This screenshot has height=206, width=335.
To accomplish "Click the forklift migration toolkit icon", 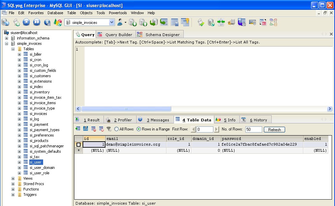I will [x=232, y=22].
